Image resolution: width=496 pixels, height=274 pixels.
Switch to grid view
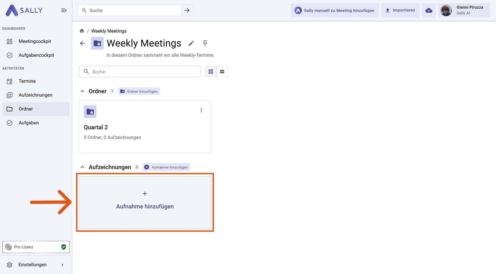[211, 72]
